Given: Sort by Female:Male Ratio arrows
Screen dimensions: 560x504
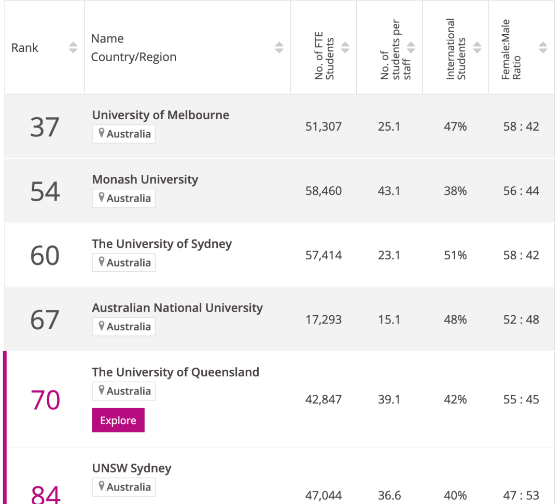Looking at the screenshot, I should pyautogui.click(x=543, y=48).
